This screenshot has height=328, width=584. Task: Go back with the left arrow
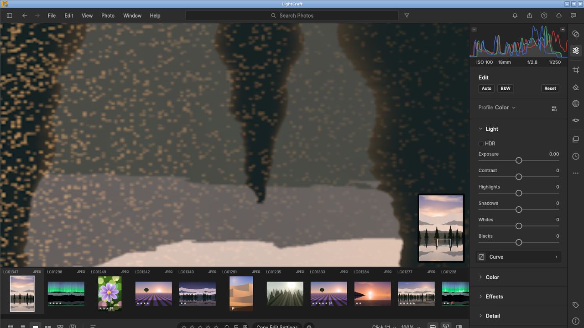coord(25,15)
